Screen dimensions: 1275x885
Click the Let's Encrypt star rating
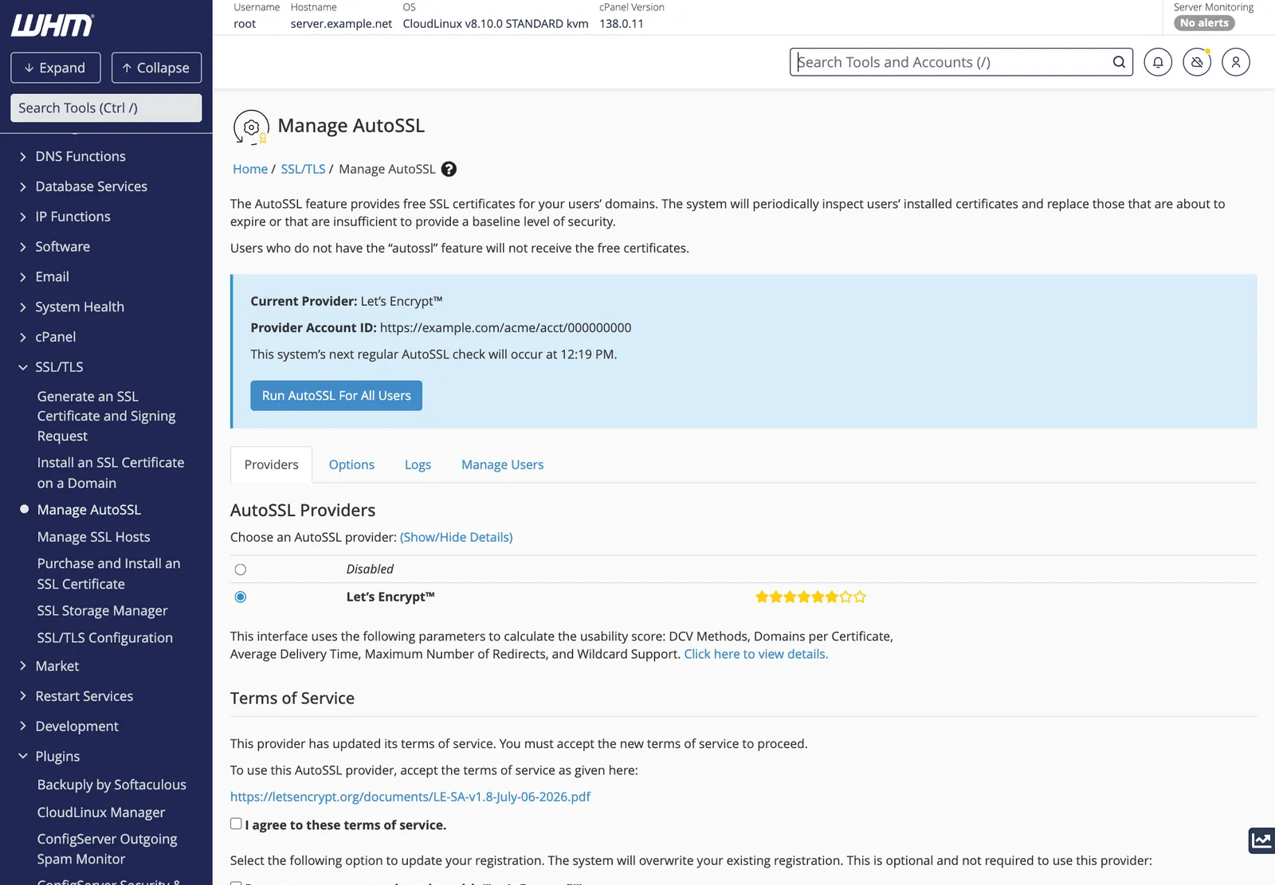pos(810,597)
